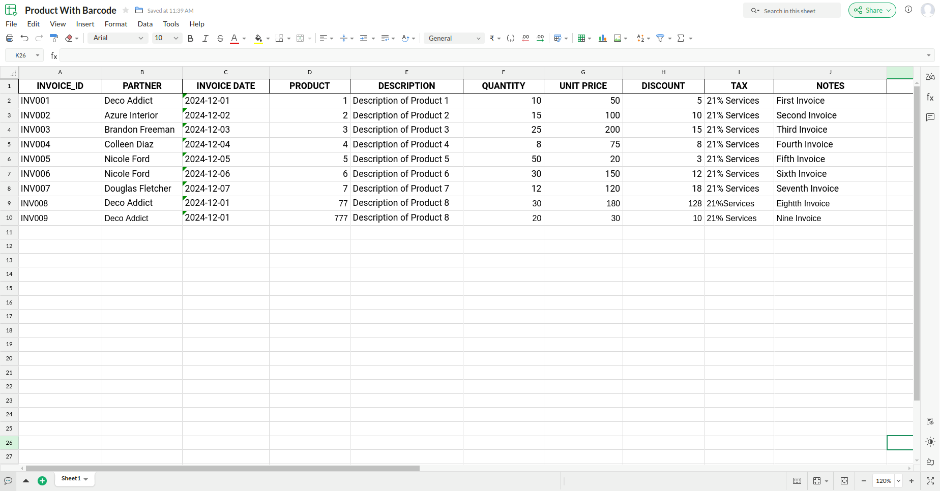Click the Clear formatting eraser icon
This screenshot has height=491, width=940.
69,38
